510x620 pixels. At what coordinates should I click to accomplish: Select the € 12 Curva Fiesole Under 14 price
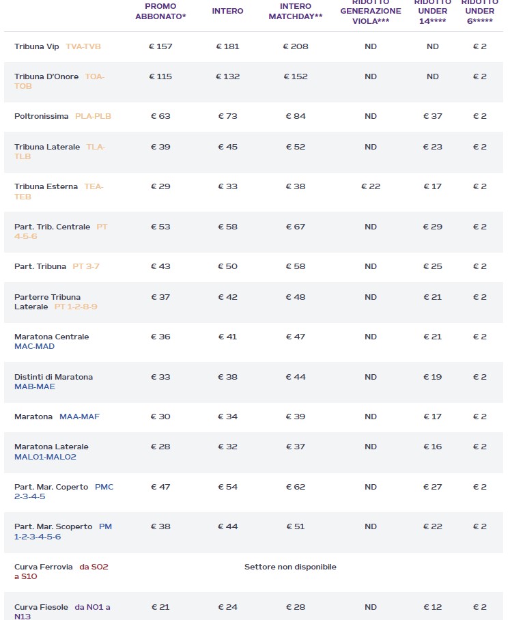coord(432,607)
